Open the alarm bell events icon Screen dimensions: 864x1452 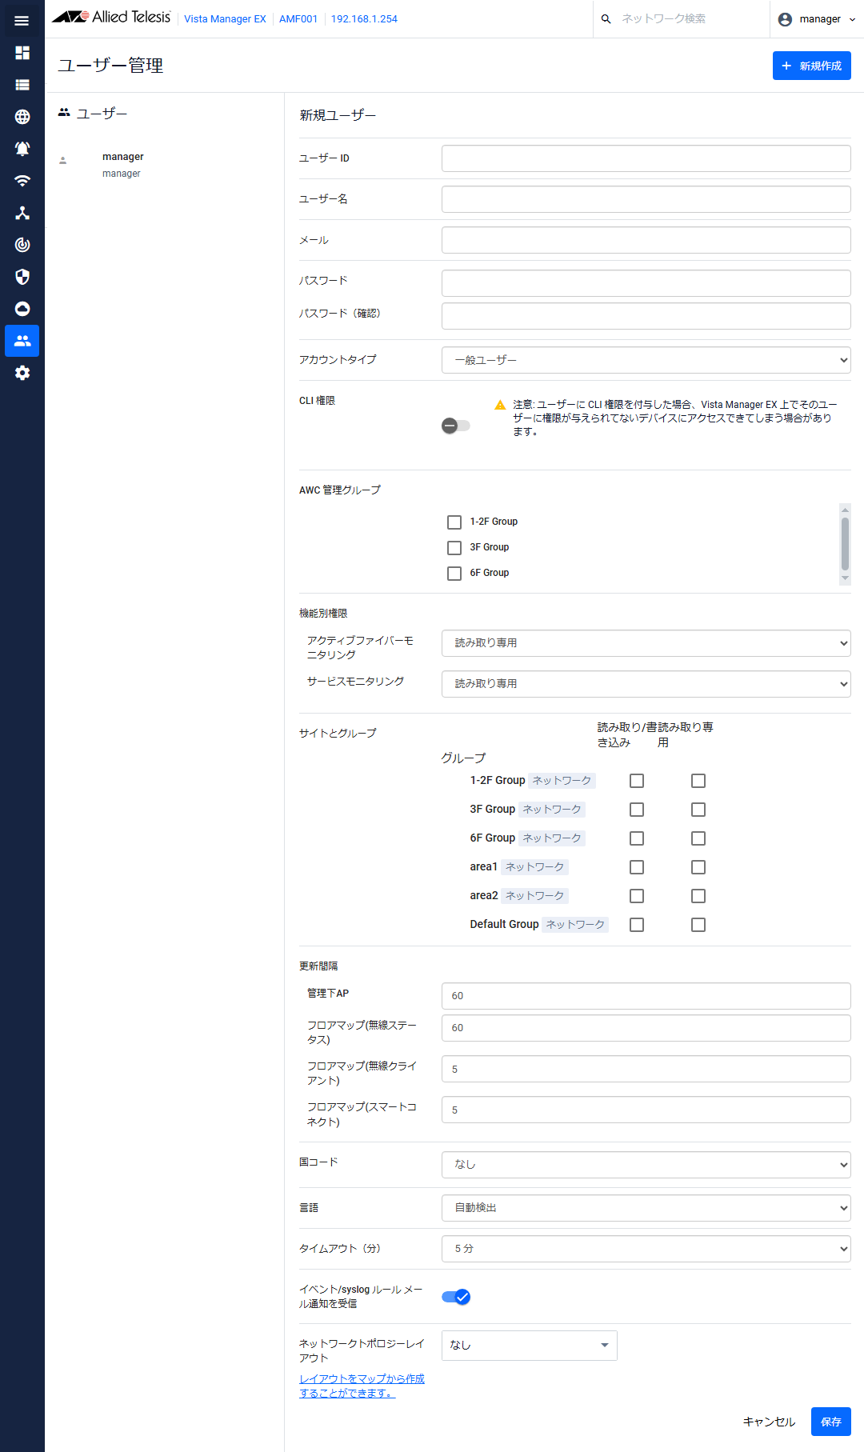[x=22, y=149]
